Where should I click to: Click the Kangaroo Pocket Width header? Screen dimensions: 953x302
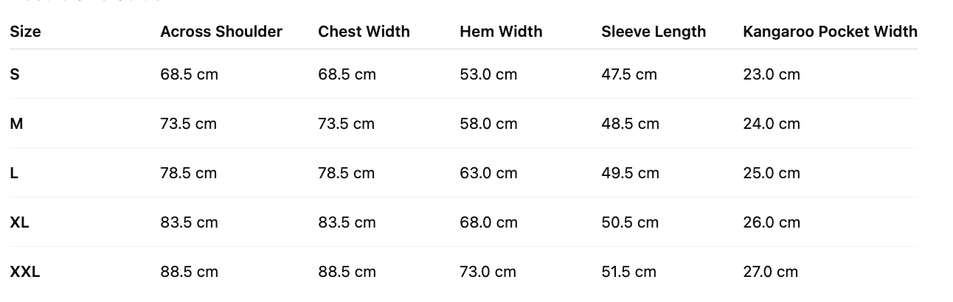830,32
